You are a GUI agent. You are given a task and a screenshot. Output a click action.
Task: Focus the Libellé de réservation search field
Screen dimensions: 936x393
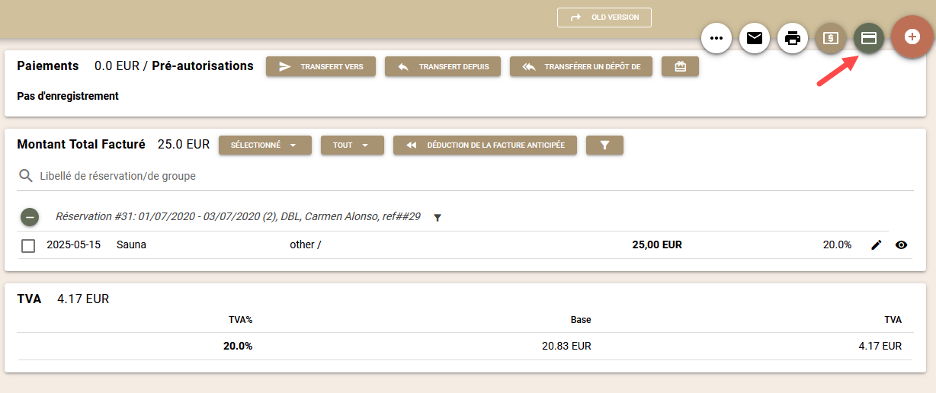(465, 176)
